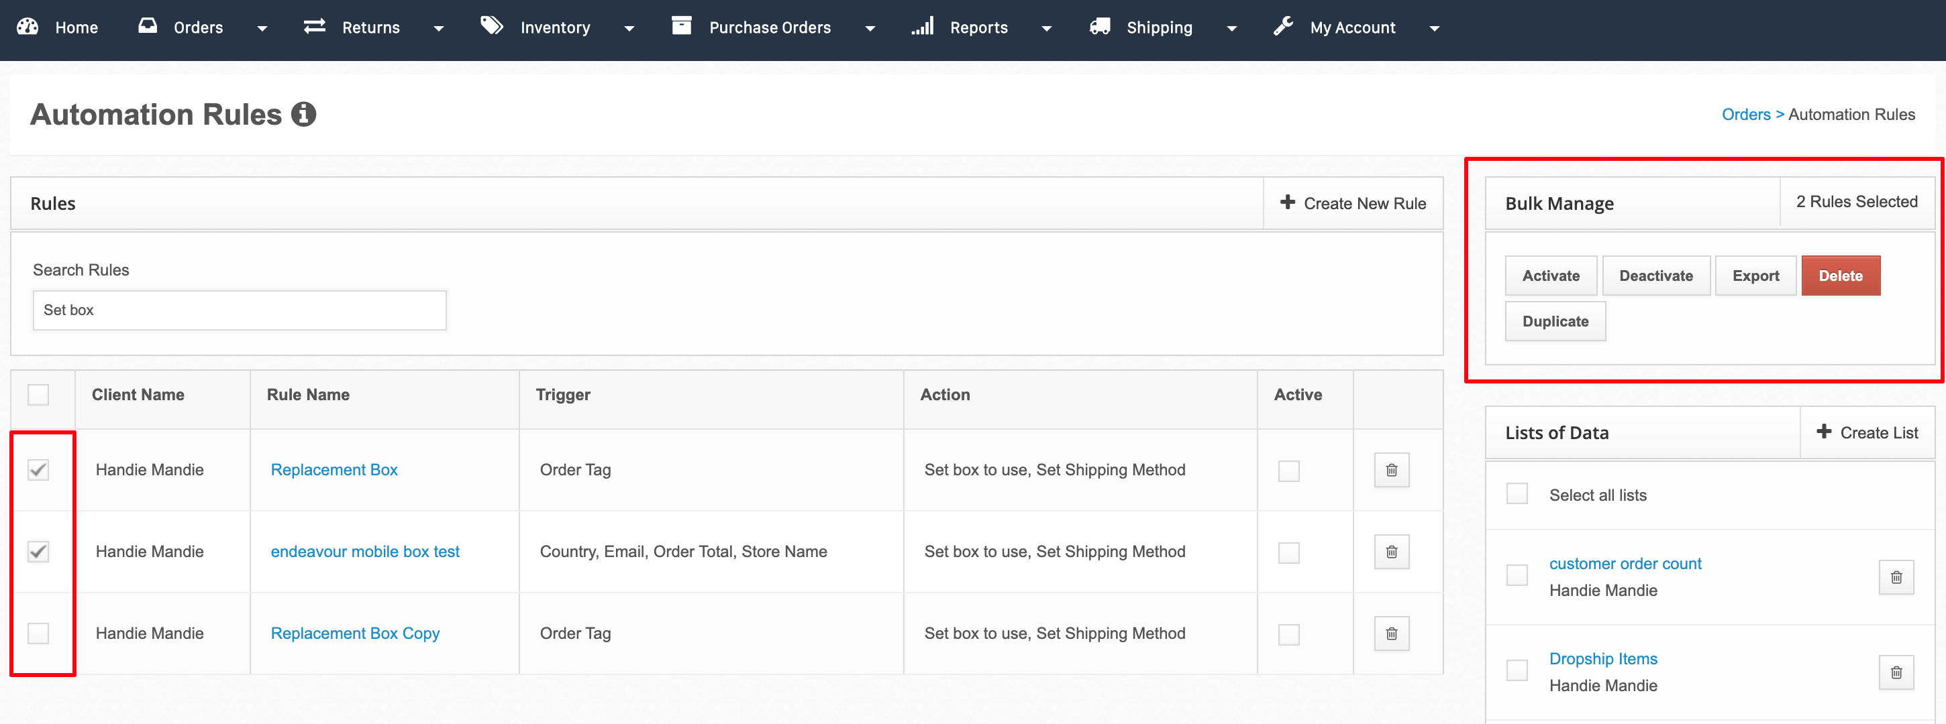Check the Select all lists checkbox
Image resolution: width=1946 pixels, height=724 pixels.
click(1517, 494)
